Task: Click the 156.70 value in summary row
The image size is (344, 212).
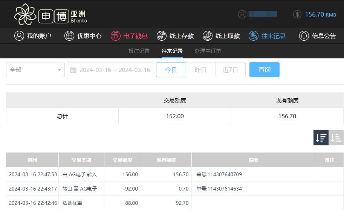Action: click(287, 116)
